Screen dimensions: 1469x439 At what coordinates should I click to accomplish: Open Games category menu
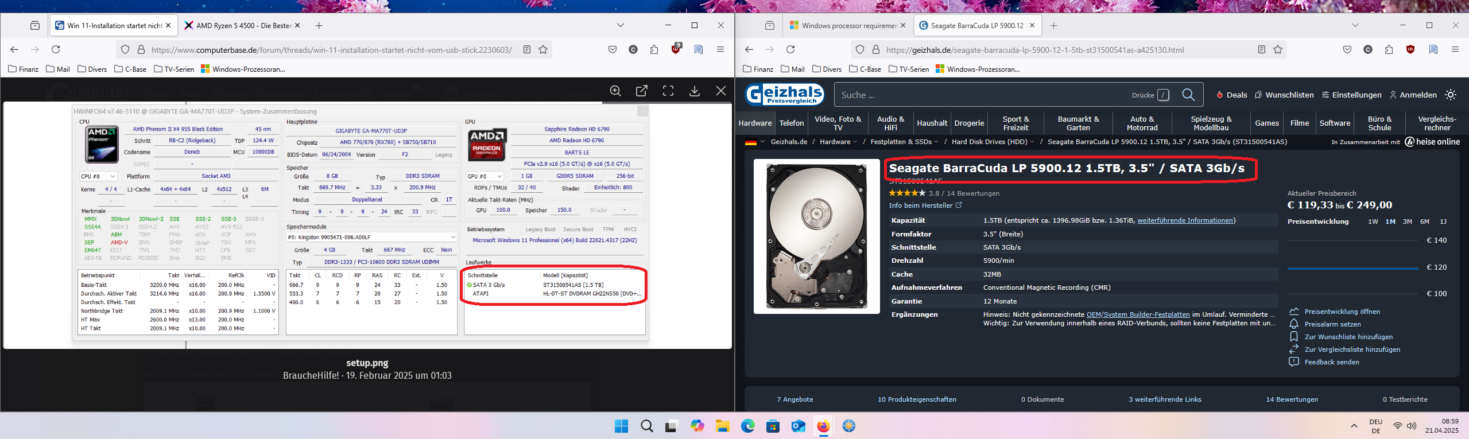coord(1267,123)
